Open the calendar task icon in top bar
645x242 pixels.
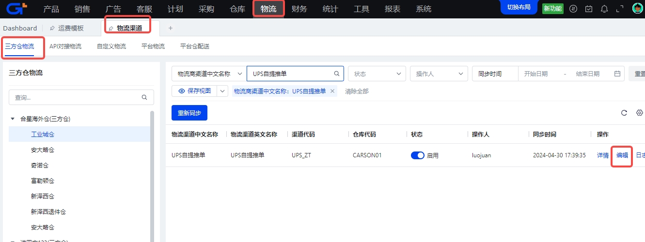pos(589,9)
